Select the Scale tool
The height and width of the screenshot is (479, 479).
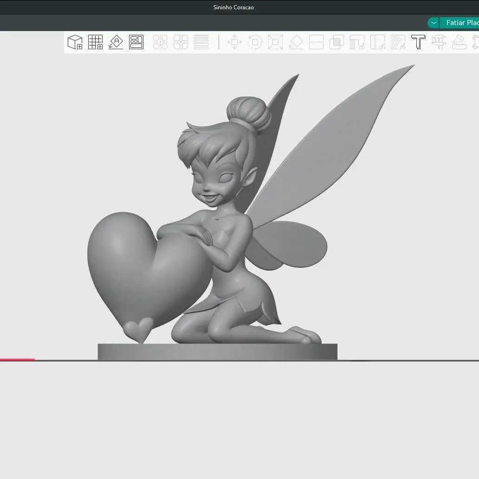click(275, 42)
